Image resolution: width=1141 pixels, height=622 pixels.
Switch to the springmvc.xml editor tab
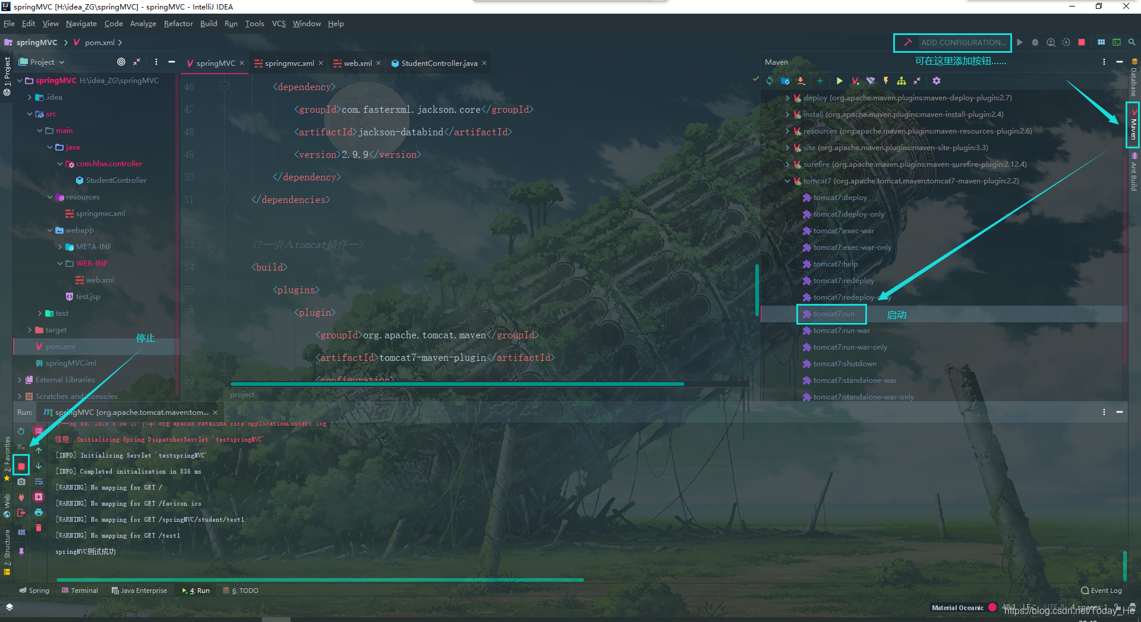(289, 63)
